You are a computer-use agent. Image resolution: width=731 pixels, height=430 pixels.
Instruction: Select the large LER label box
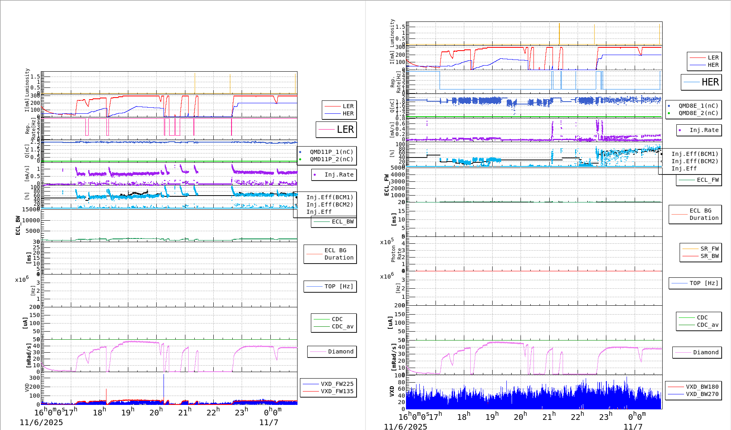336,130
